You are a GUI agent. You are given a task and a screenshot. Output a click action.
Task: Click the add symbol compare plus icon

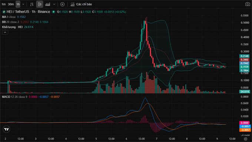62,4
